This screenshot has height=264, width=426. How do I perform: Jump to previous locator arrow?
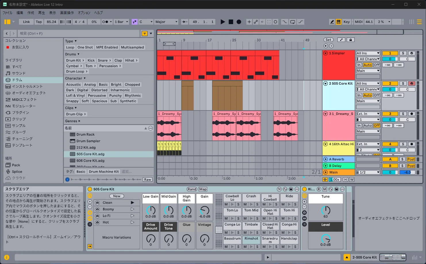pos(326,46)
